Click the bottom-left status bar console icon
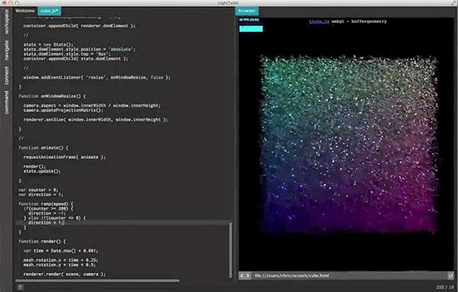 [x=20, y=287]
